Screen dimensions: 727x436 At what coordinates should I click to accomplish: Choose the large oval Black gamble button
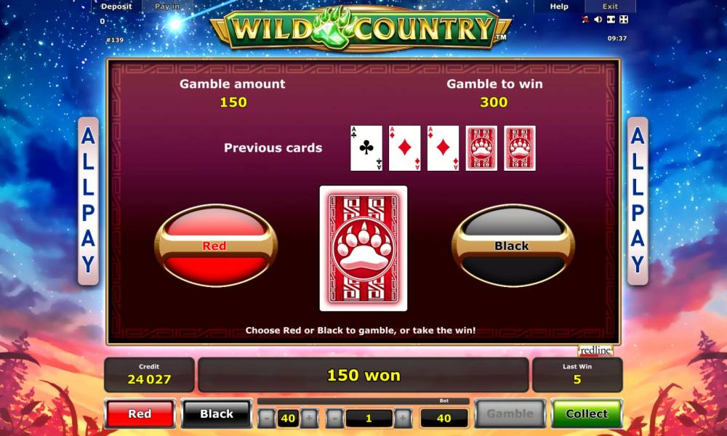click(x=513, y=246)
